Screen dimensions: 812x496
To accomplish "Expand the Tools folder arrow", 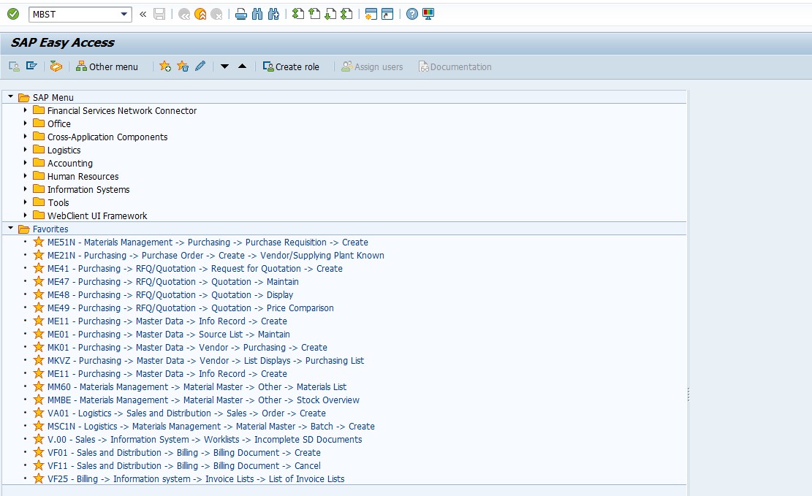I will pos(25,202).
